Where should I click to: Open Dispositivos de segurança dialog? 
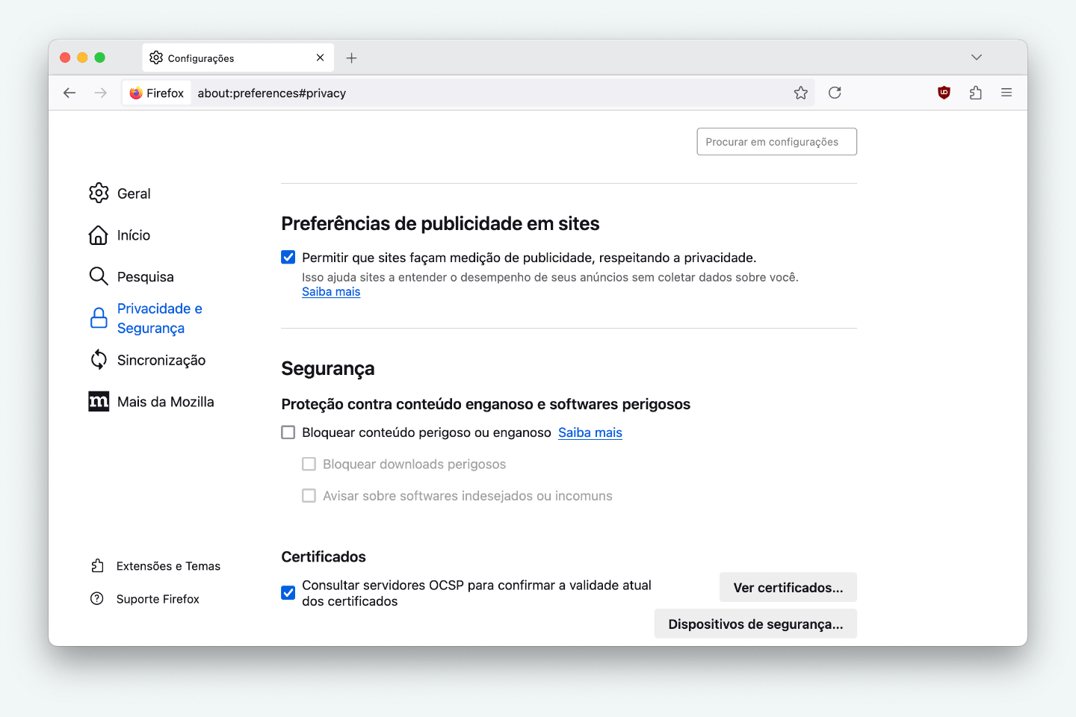point(755,624)
